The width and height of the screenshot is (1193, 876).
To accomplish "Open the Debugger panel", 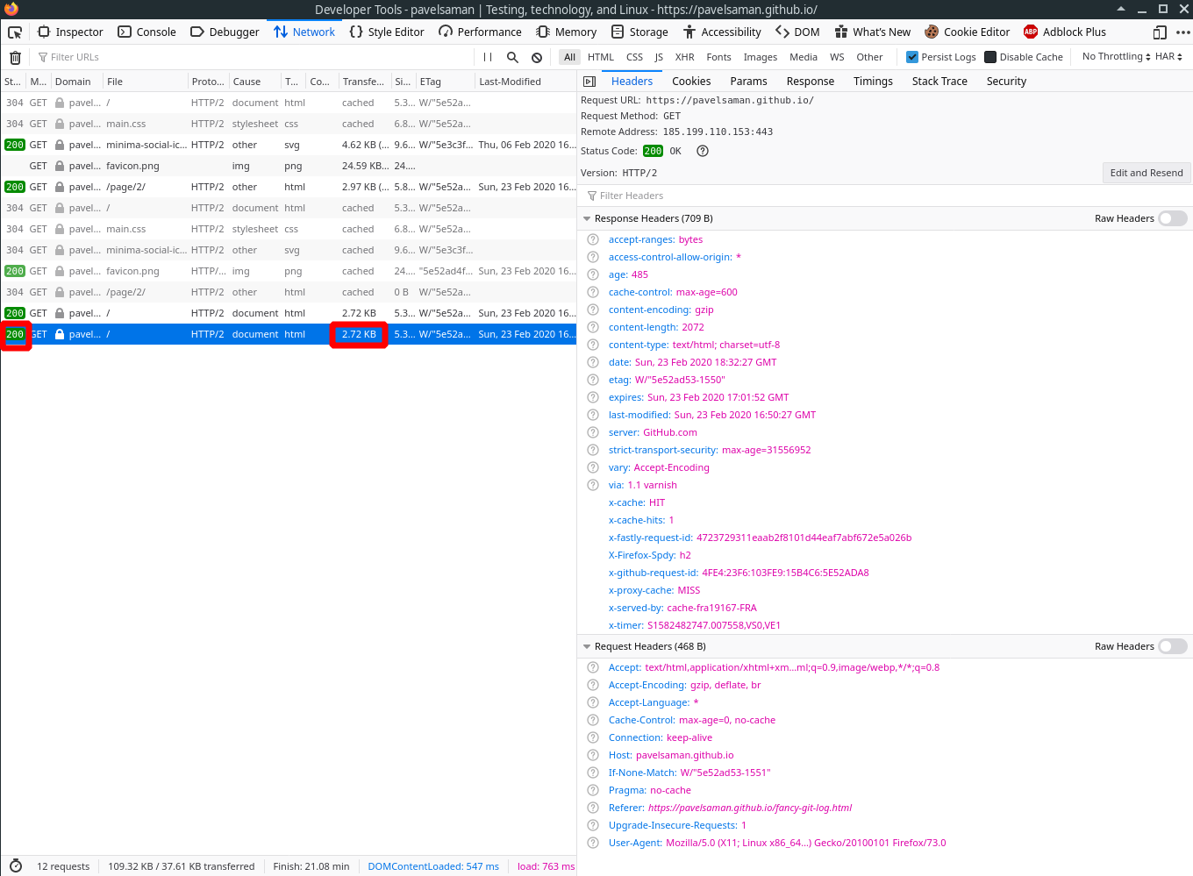I will (x=225, y=32).
